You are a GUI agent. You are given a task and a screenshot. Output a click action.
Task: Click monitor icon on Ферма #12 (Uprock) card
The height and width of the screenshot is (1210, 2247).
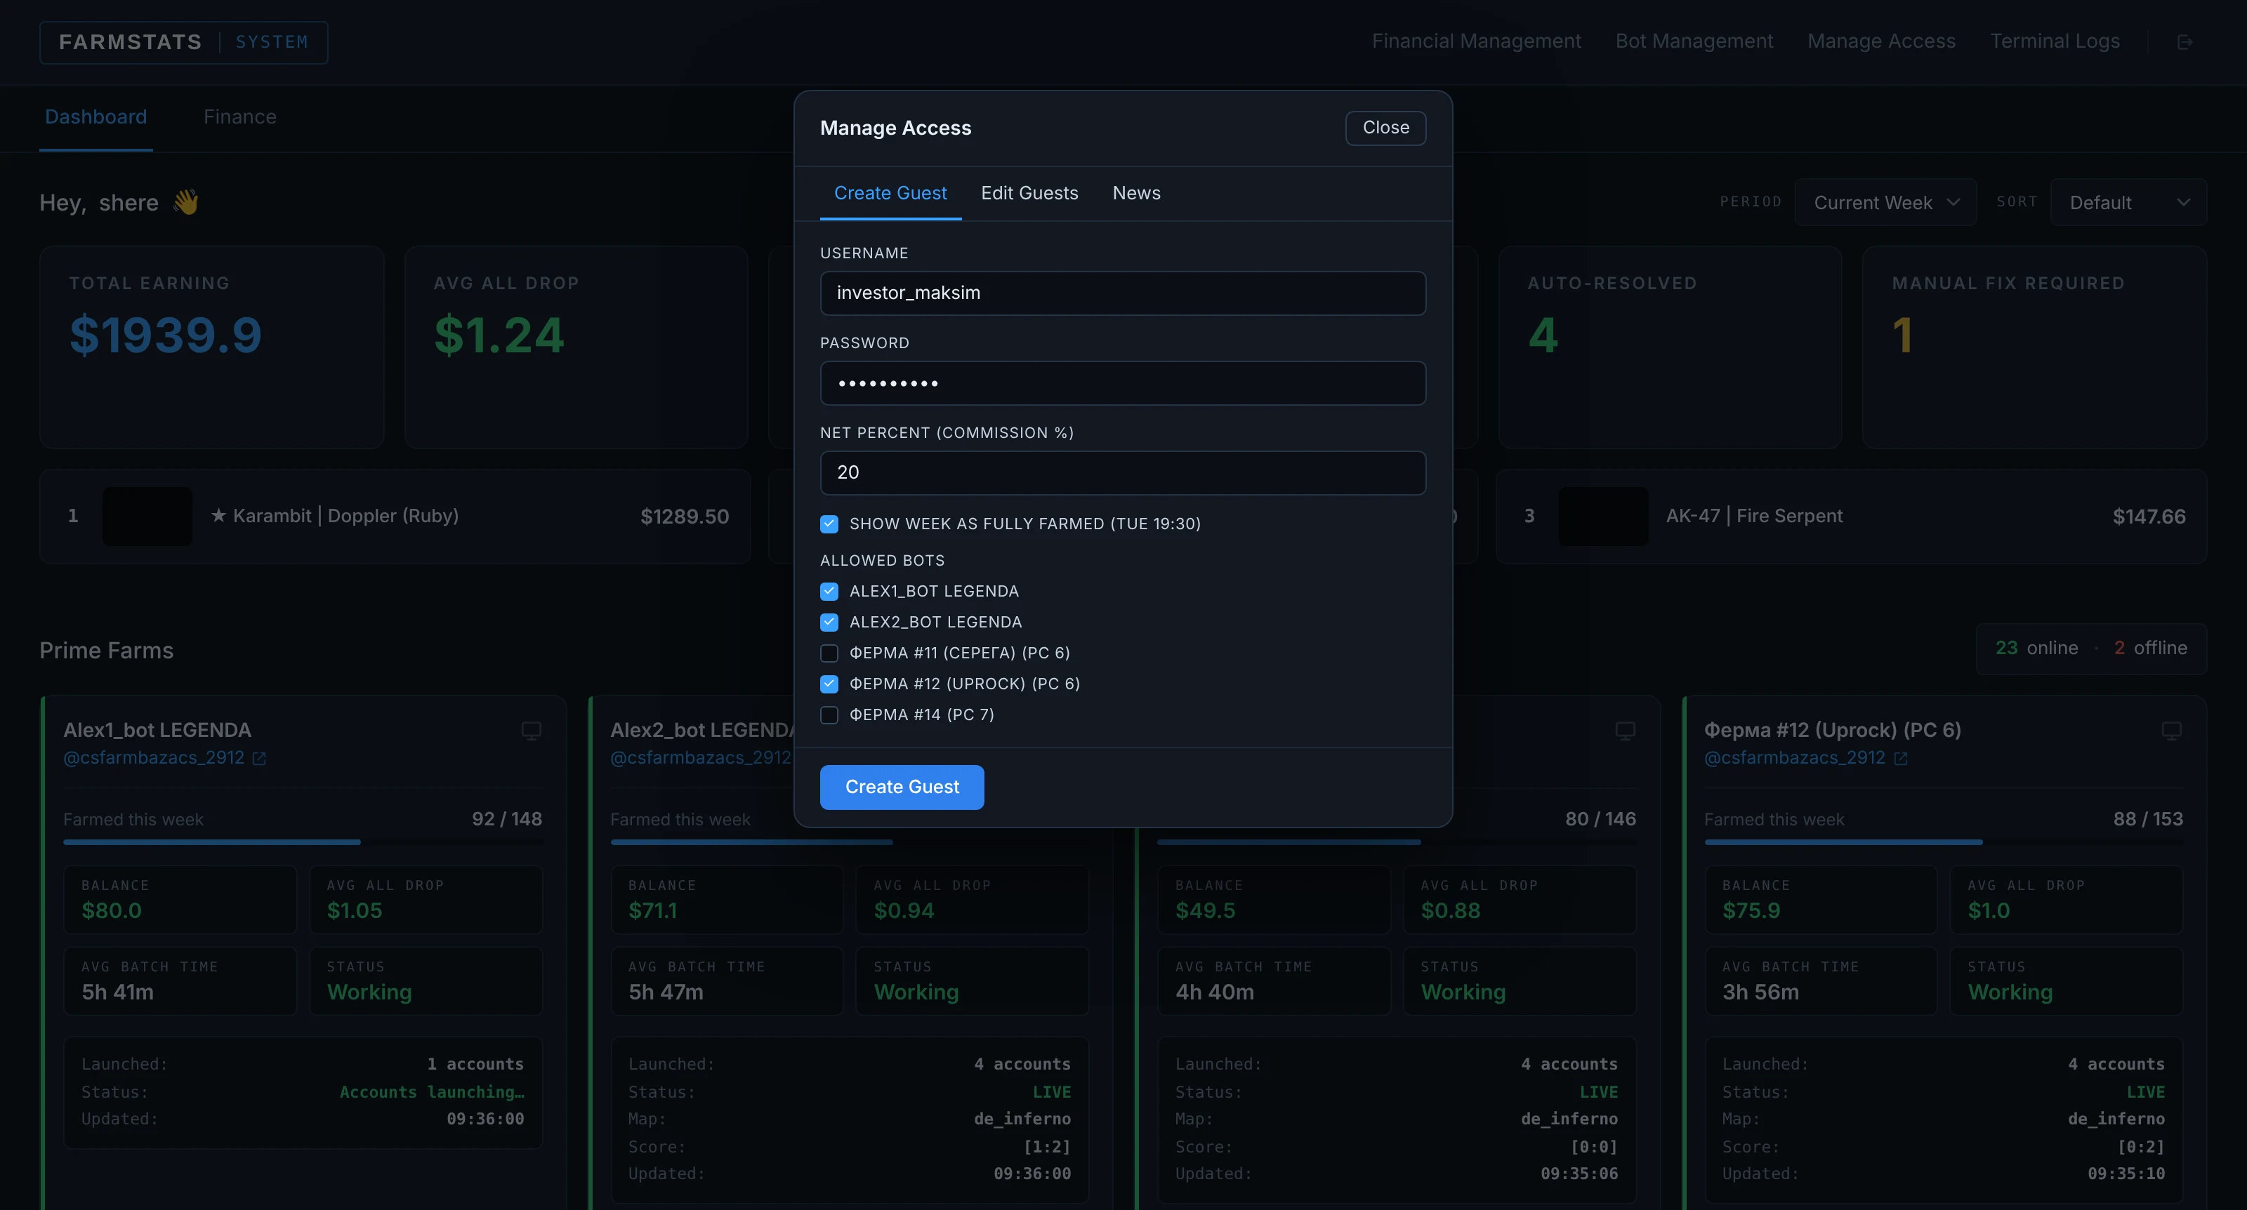[x=2171, y=731]
